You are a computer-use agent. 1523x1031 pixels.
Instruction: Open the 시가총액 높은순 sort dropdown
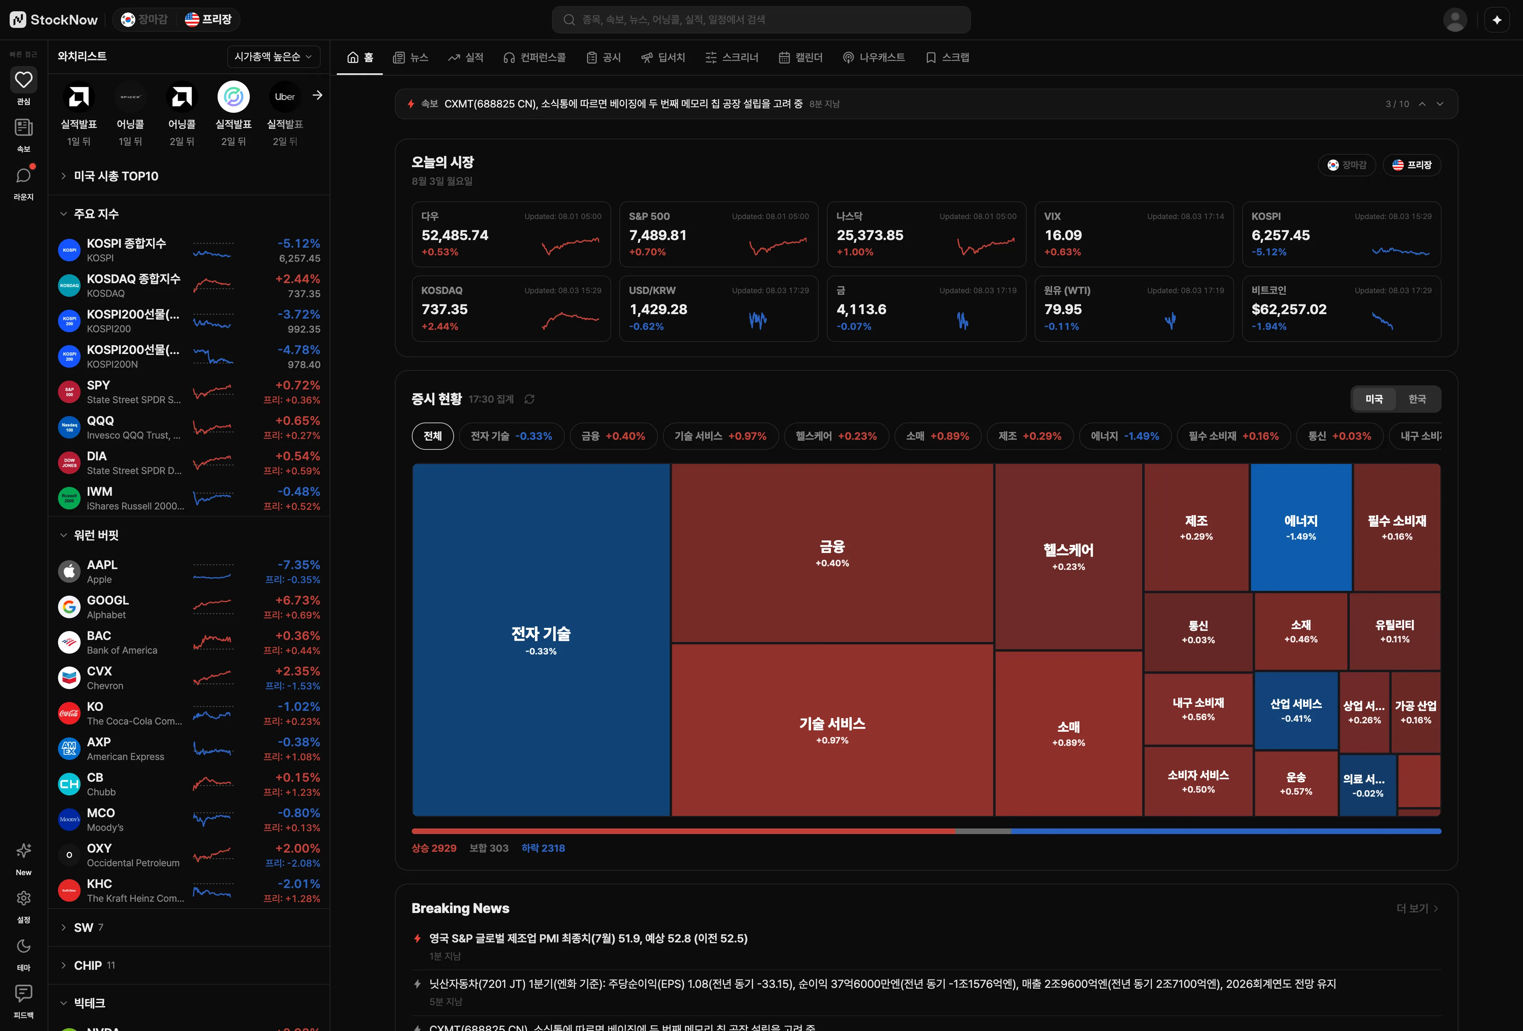pyautogui.click(x=273, y=57)
